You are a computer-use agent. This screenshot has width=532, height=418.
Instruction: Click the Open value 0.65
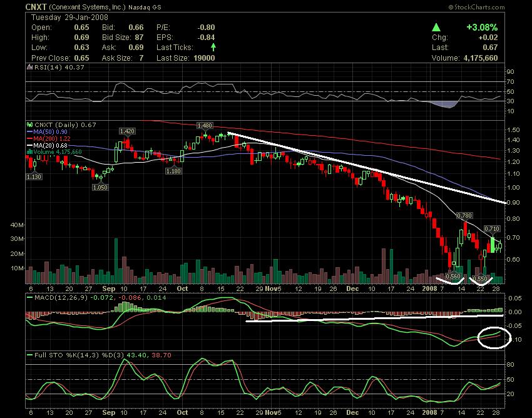(x=81, y=28)
